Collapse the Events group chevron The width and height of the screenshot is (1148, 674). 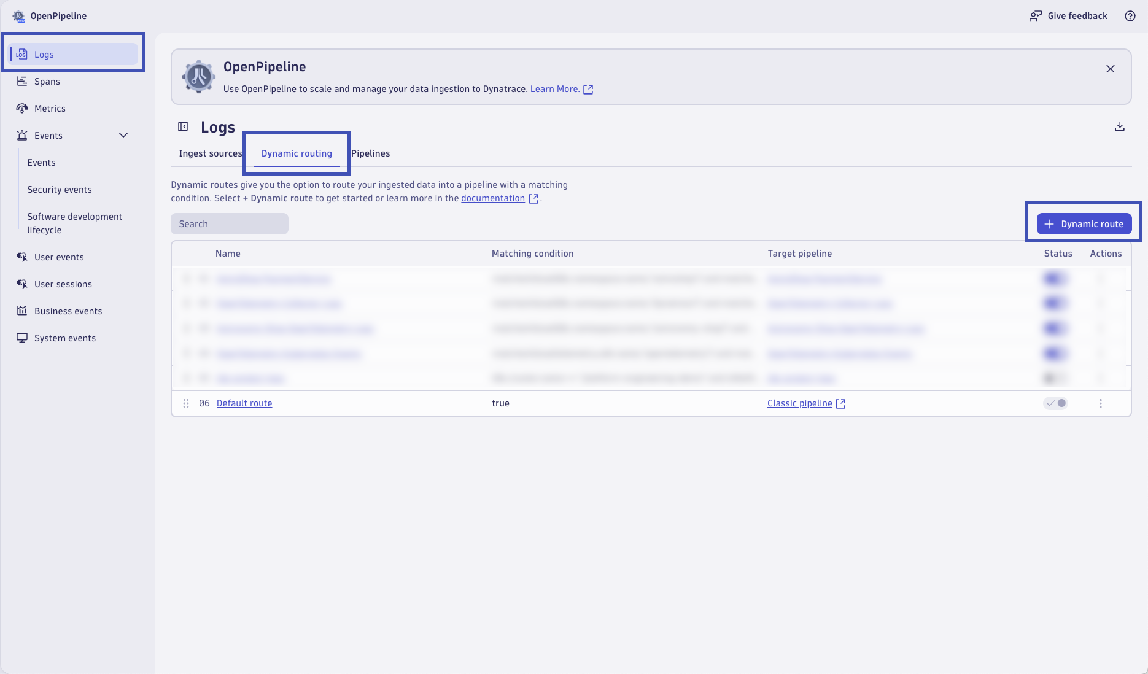click(x=123, y=135)
